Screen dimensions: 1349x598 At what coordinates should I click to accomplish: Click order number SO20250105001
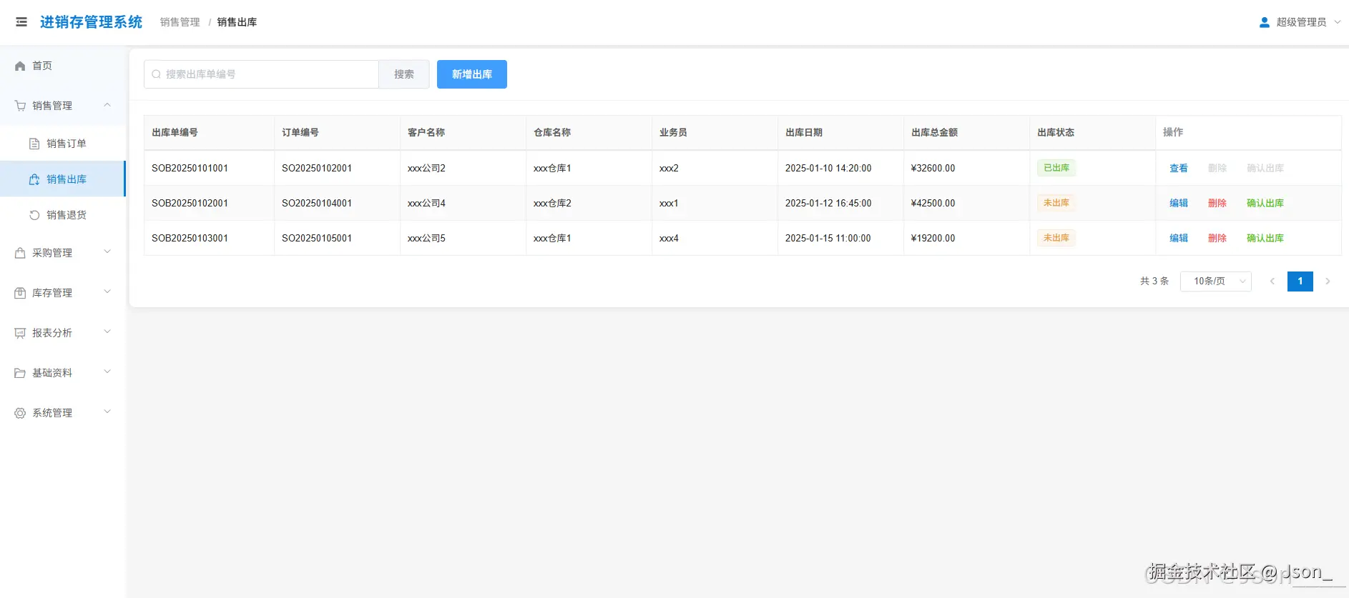pos(317,239)
